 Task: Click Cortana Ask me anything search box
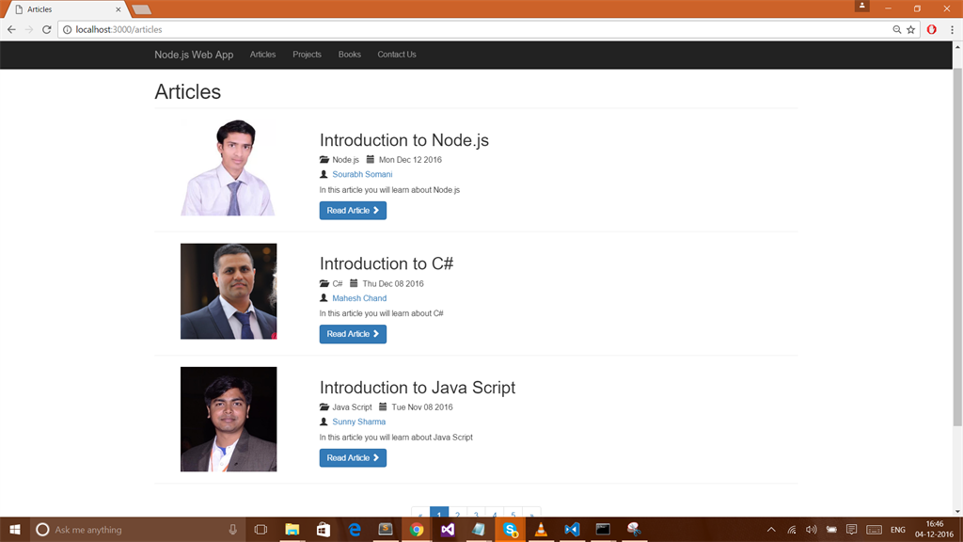coord(136,530)
